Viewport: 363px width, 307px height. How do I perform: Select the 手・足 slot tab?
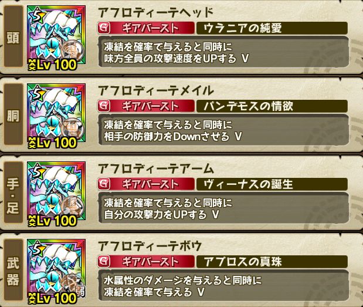coord(13,193)
